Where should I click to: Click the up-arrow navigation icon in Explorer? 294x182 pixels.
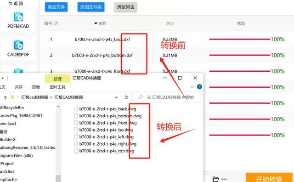pos(5,97)
